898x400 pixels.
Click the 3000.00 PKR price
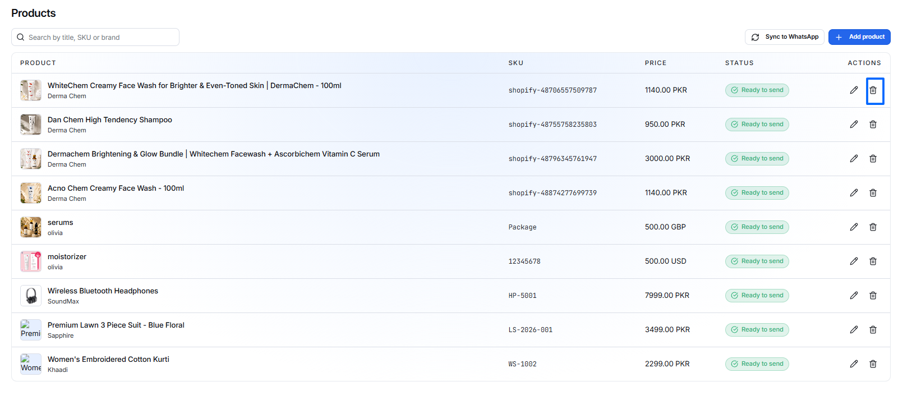667,159
